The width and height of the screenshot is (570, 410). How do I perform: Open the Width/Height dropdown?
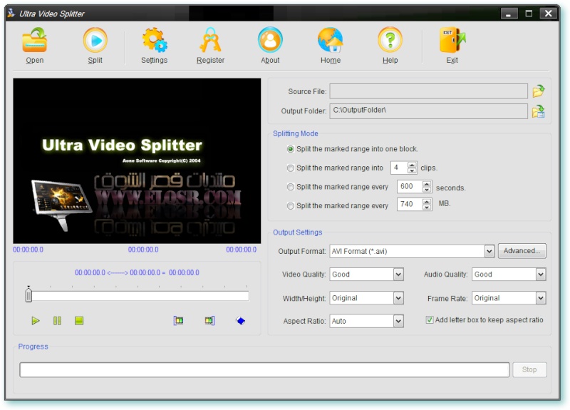point(398,298)
